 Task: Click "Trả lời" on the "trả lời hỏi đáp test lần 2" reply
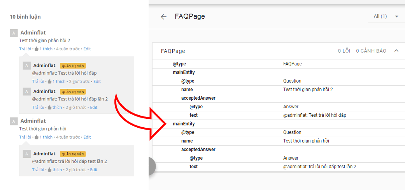(38, 170)
